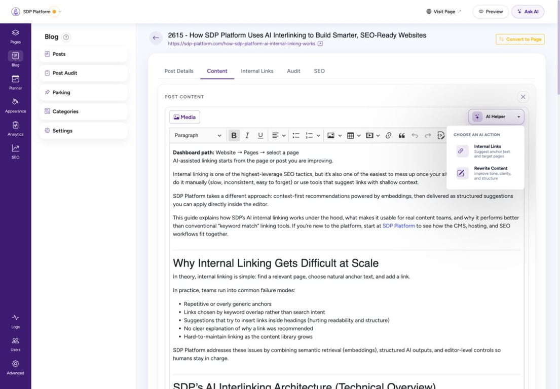Open Parking in the Blog menu
The image size is (560, 389).
tap(83, 92)
